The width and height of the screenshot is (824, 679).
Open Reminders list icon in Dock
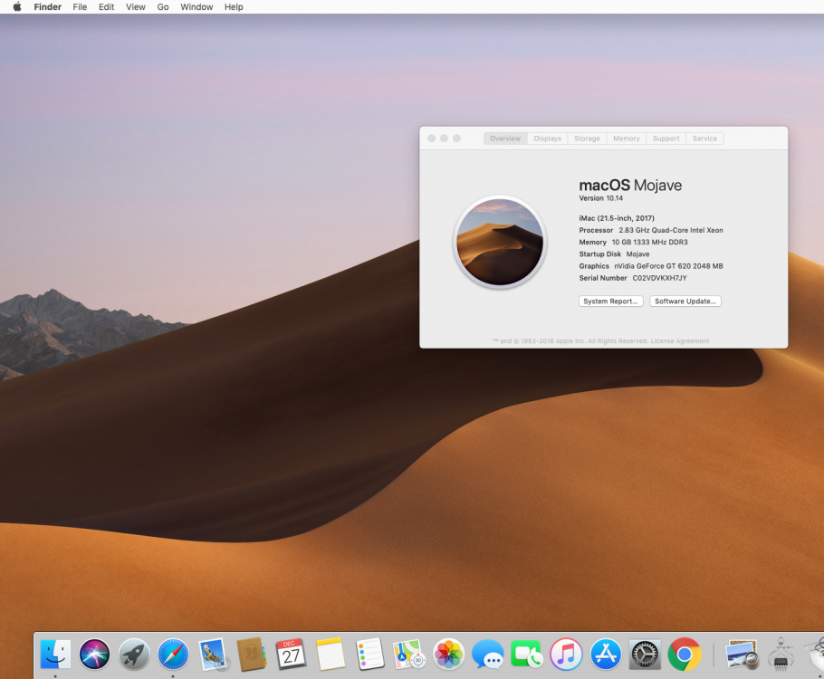click(370, 655)
